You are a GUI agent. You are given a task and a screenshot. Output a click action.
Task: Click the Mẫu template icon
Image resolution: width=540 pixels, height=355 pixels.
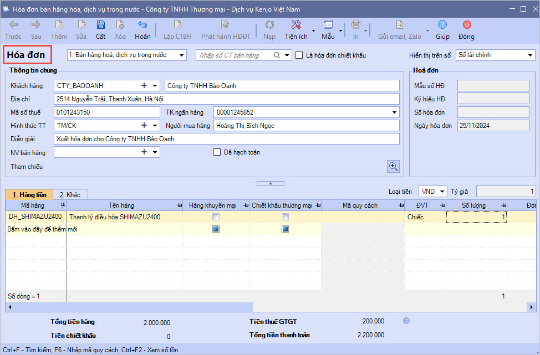pyautogui.click(x=328, y=25)
